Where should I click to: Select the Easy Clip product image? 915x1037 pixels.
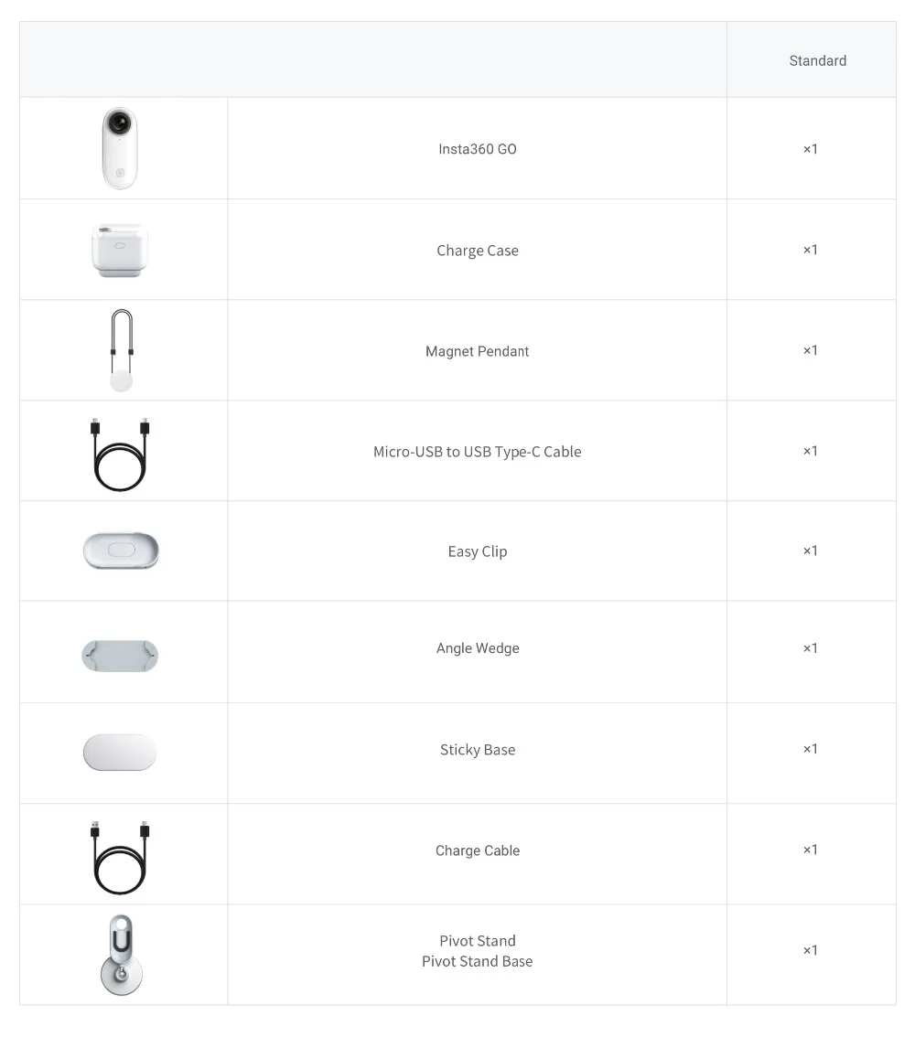click(x=121, y=551)
